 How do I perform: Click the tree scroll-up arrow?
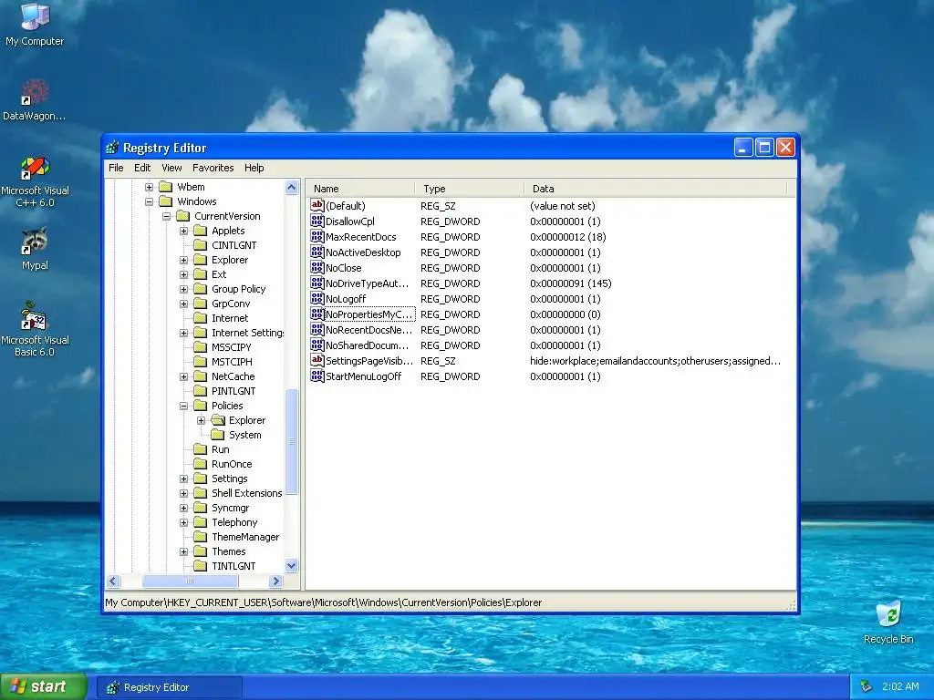(x=291, y=187)
